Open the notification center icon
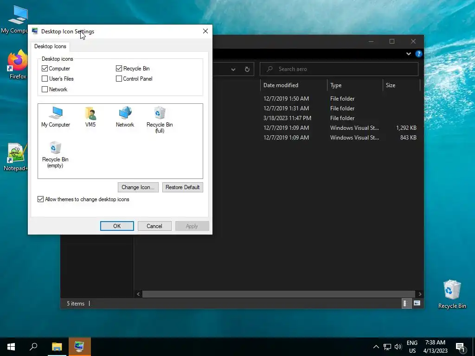This screenshot has width=475, height=356. coord(461,347)
